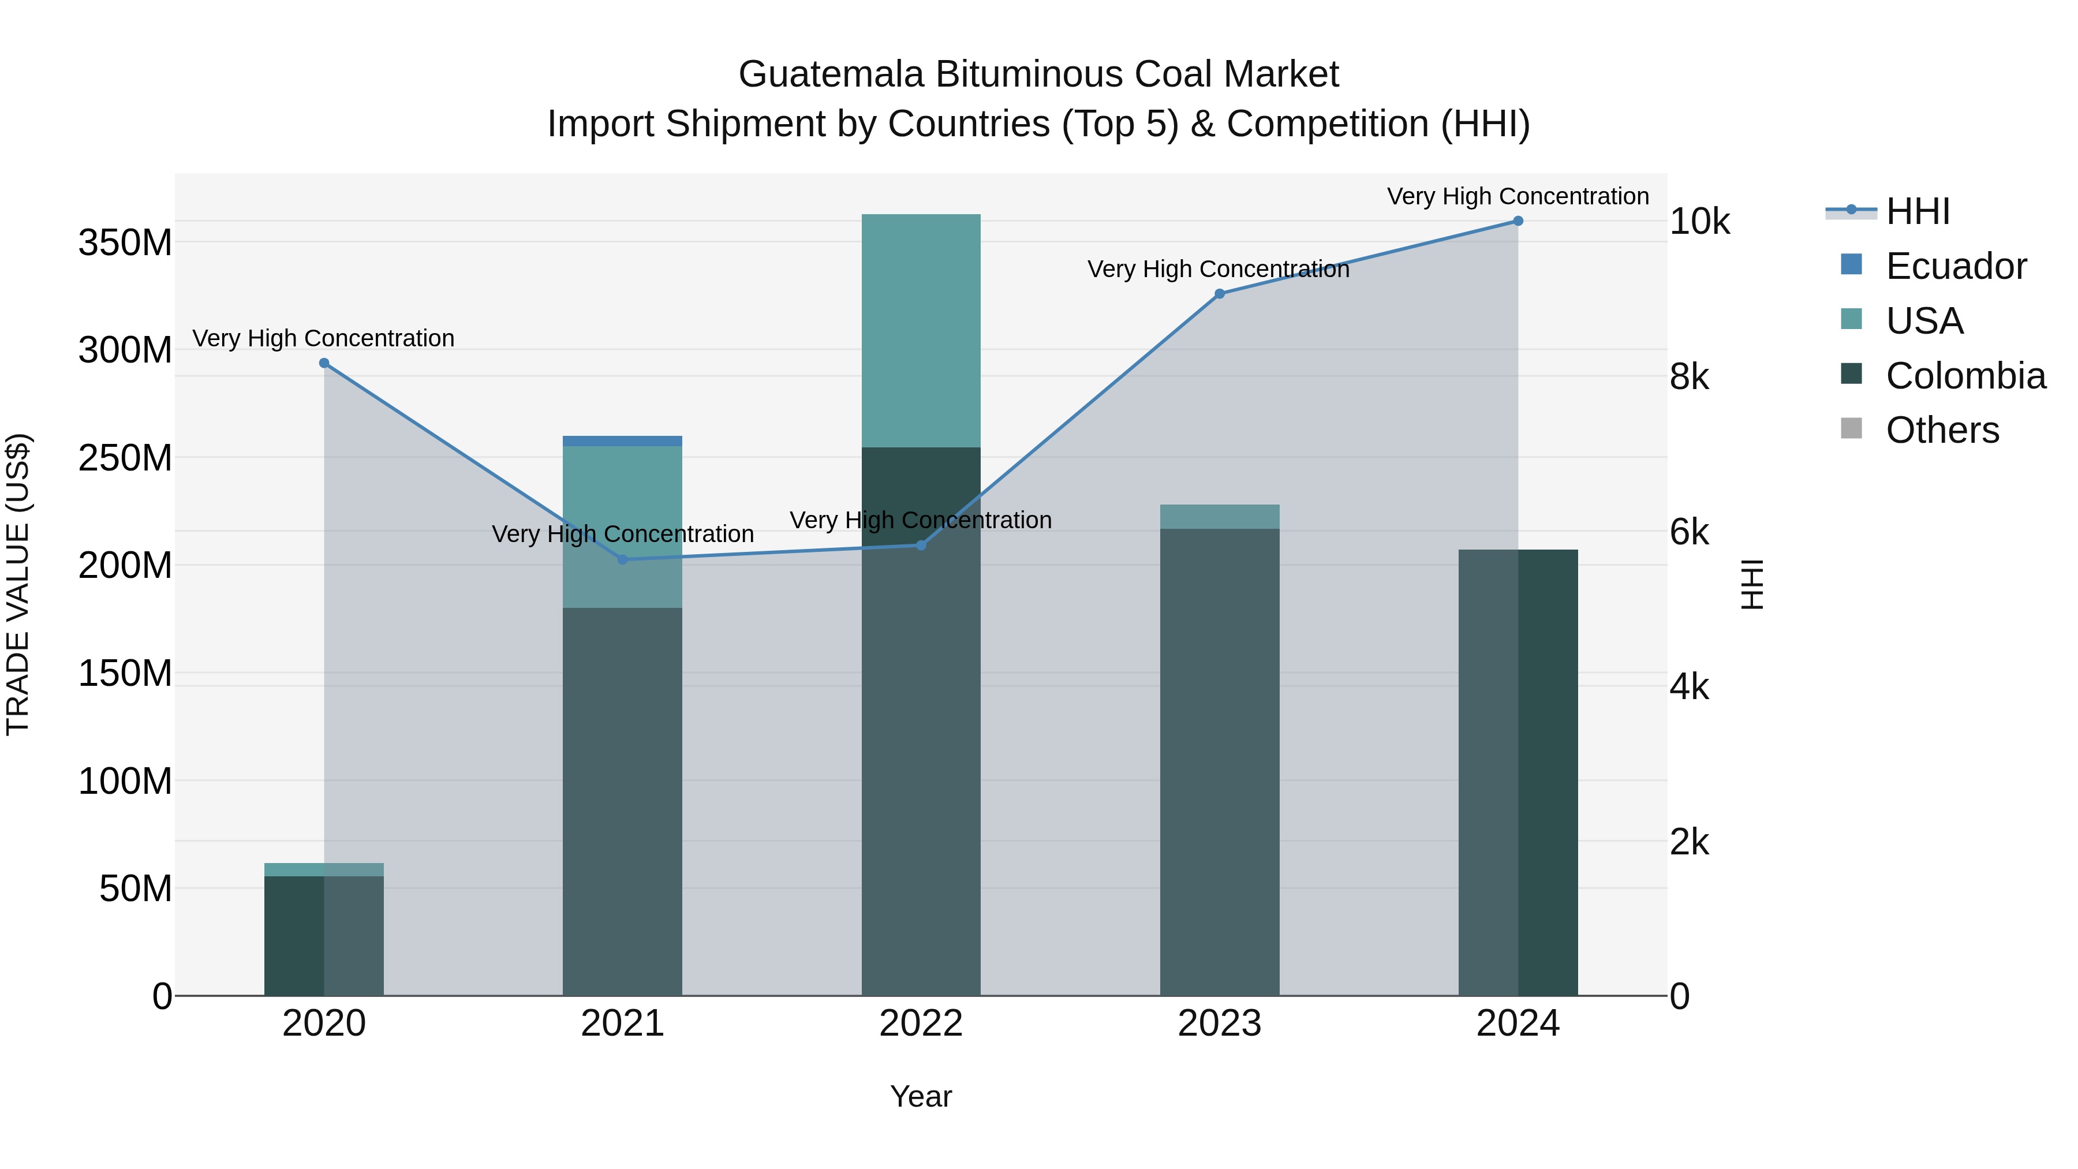
Task: Click the 2022 Very High Concentration annotation
Action: point(921,520)
